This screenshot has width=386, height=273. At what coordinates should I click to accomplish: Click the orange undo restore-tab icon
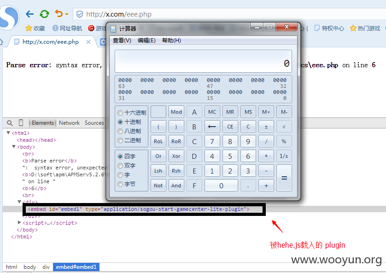point(59,13)
